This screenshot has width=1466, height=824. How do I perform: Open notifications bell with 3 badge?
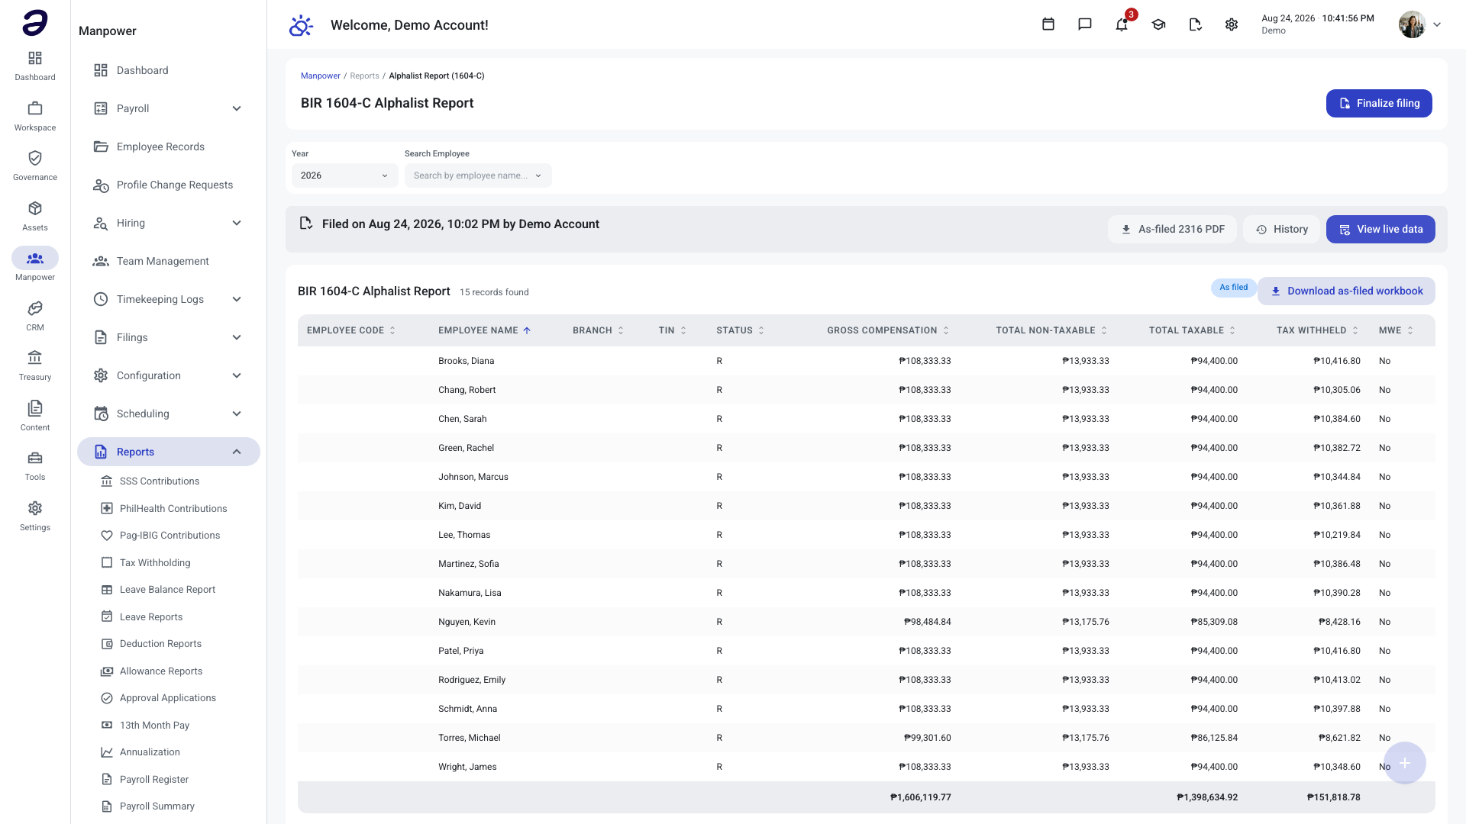[x=1122, y=24]
